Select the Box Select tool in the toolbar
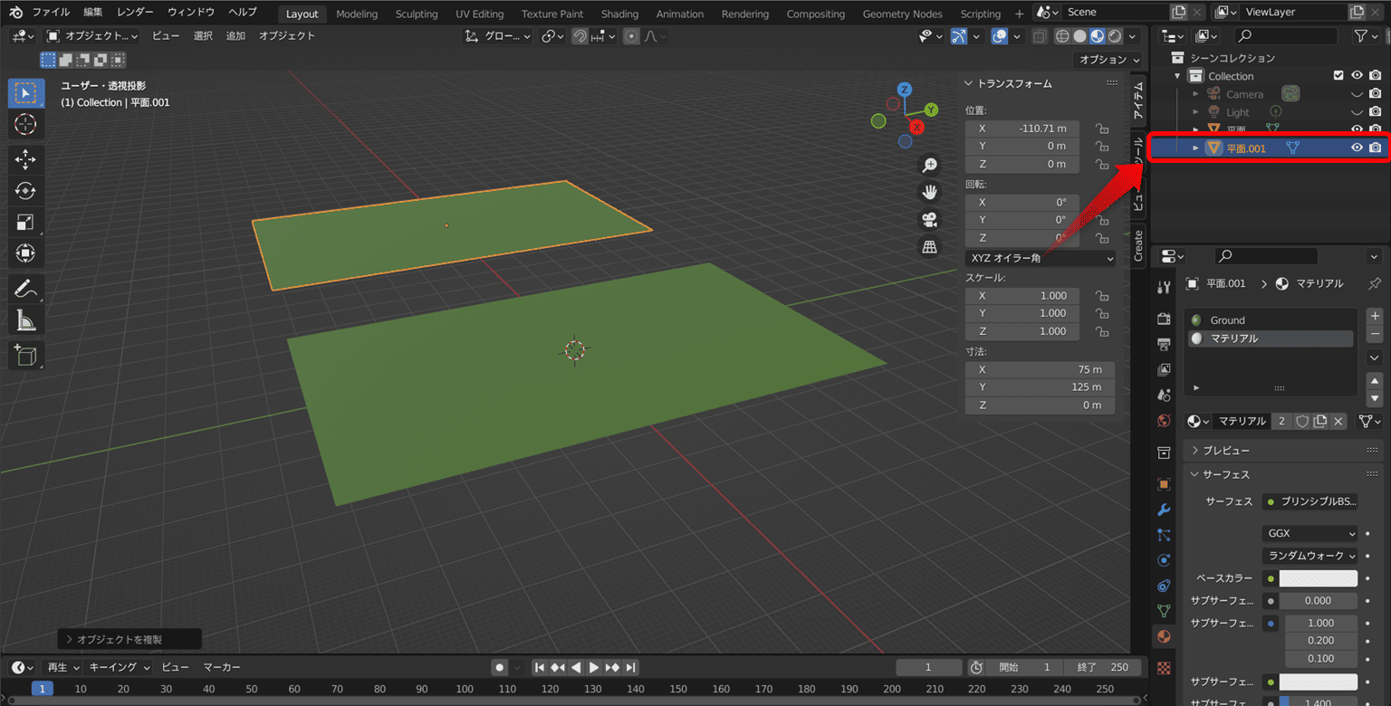The width and height of the screenshot is (1391, 706). (26, 93)
